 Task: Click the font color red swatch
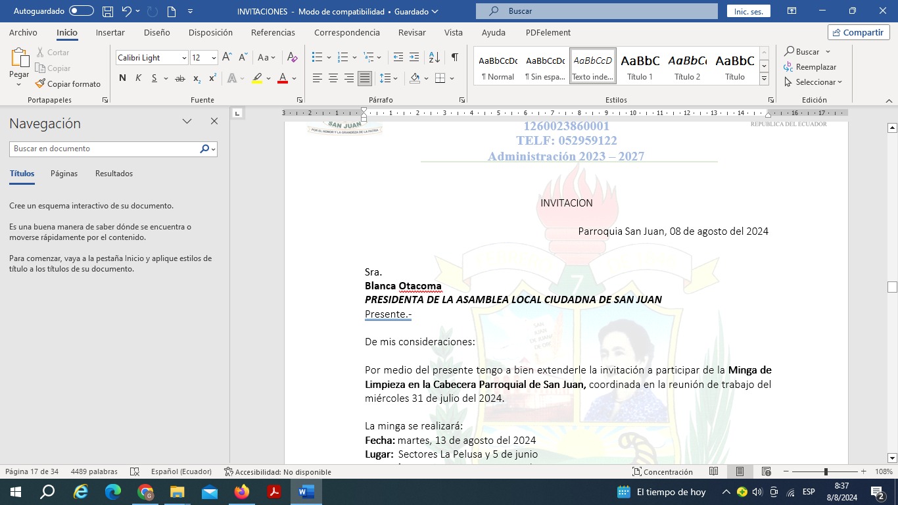[282, 78]
